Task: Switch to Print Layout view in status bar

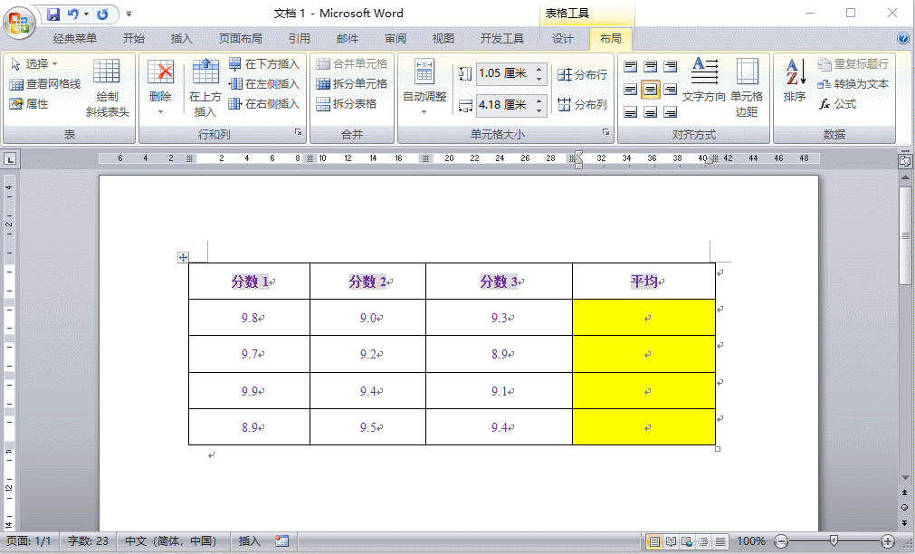Action: coord(654,541)
